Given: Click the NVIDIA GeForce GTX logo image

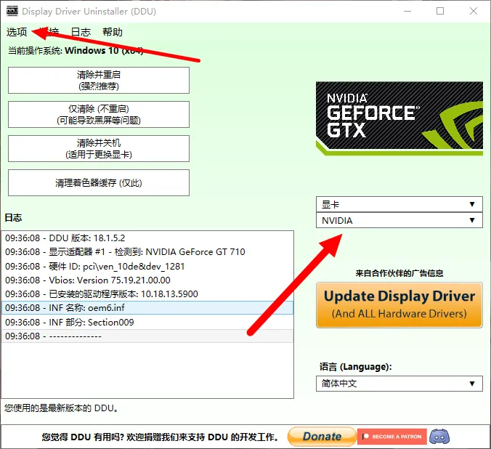Looking at the screenshot, I should coord(399,118).
